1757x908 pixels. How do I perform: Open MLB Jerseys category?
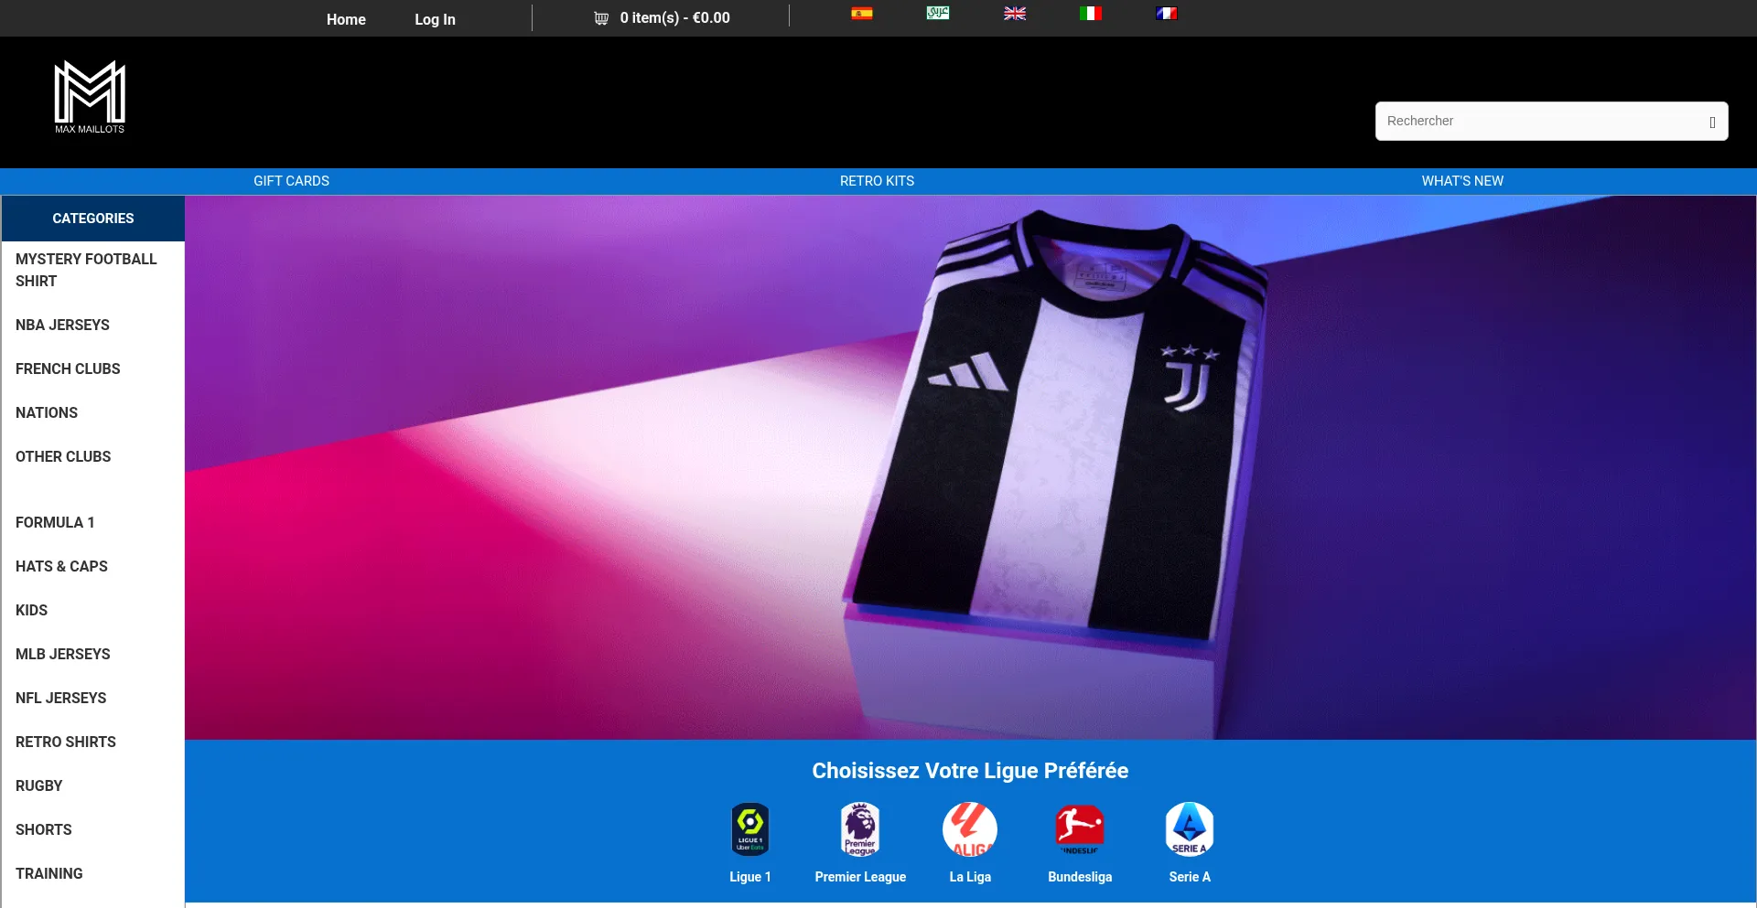[63, 654]
